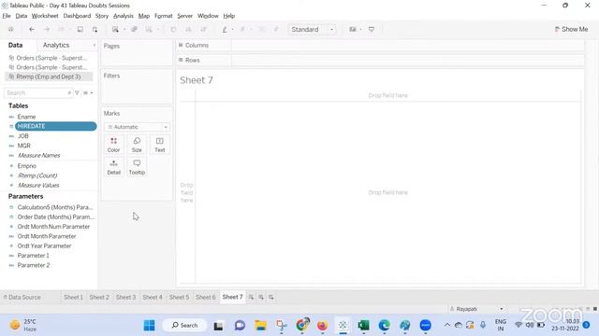
Task: Open the Dashboard menu
Action: (x=77, y=16)
